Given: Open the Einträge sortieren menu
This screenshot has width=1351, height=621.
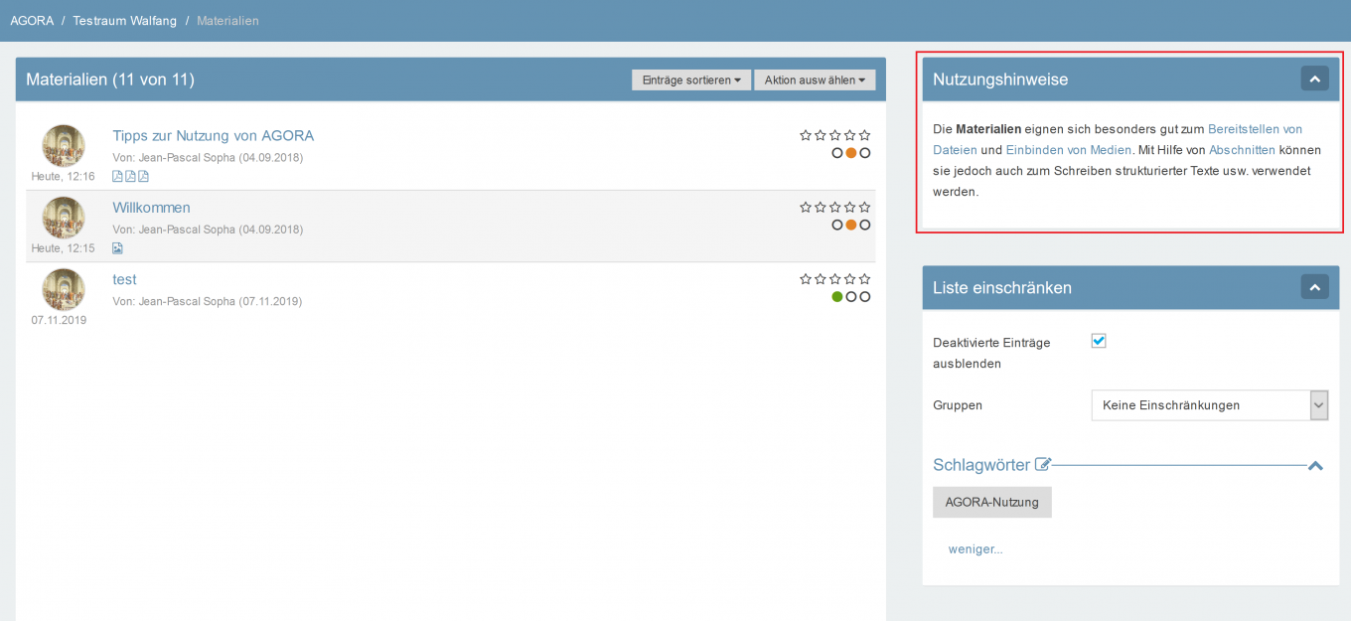Looking at the screenshot, I should (x=691, y=80).
